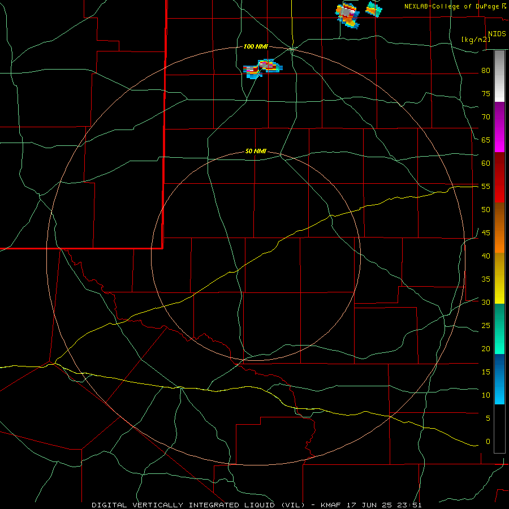509x509 pixels.
Task: Click the larger storm cell at the top edge
Action: point(348,15)
